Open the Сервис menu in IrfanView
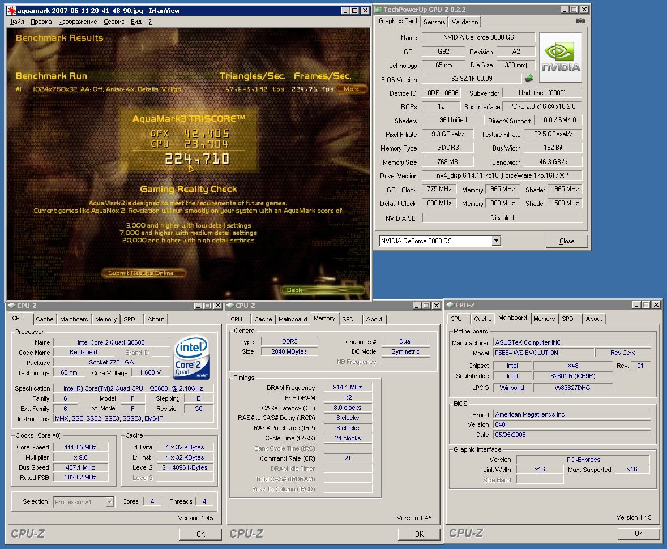Viewport: 667px width, 549px height. (x=114, y=22)
